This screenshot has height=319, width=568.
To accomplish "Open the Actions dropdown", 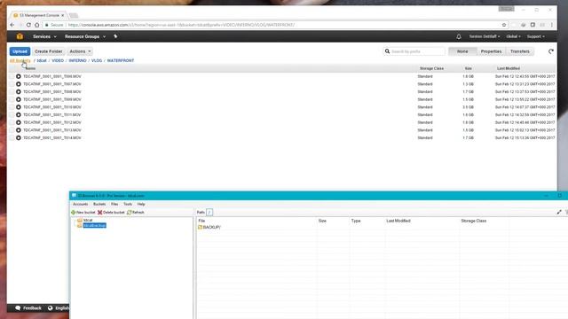I will click(x=80, y=51).
